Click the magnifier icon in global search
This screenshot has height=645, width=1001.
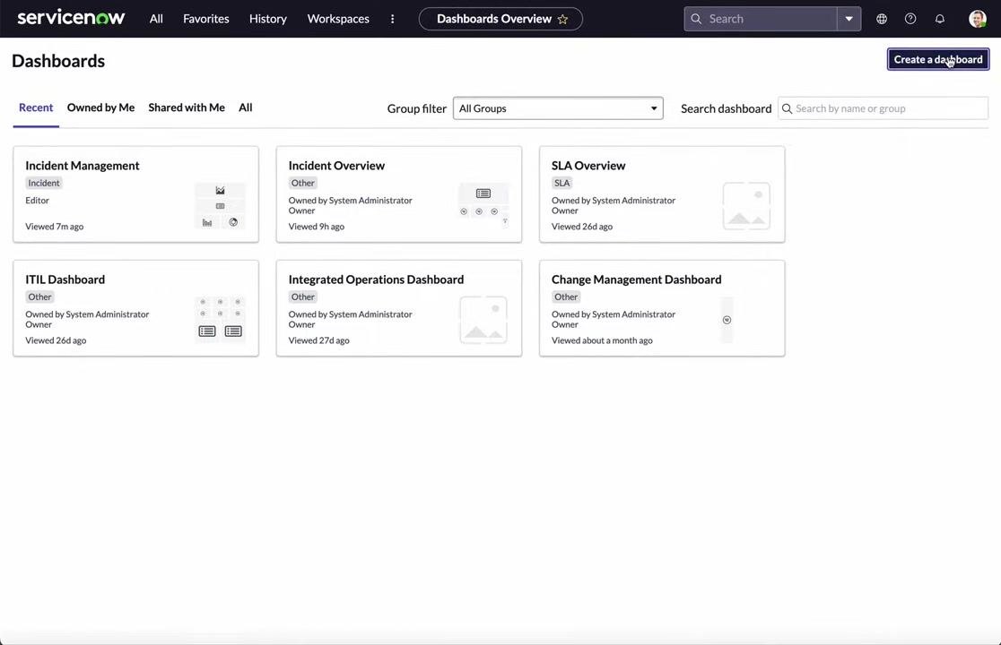click(x=696, y=19)
